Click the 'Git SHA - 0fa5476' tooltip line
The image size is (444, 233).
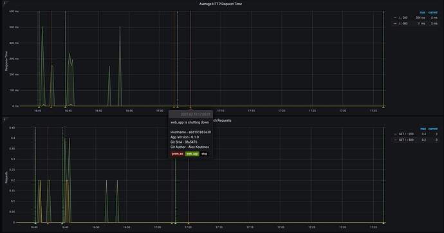(184, 142)
